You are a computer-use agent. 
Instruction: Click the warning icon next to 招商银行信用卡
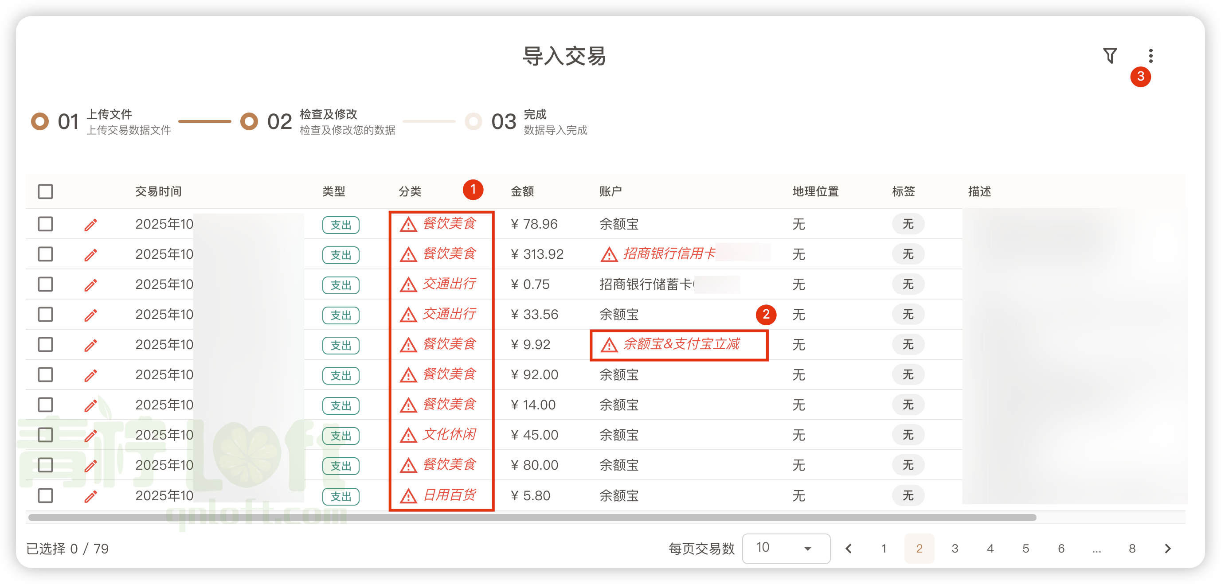click(609, 254)
